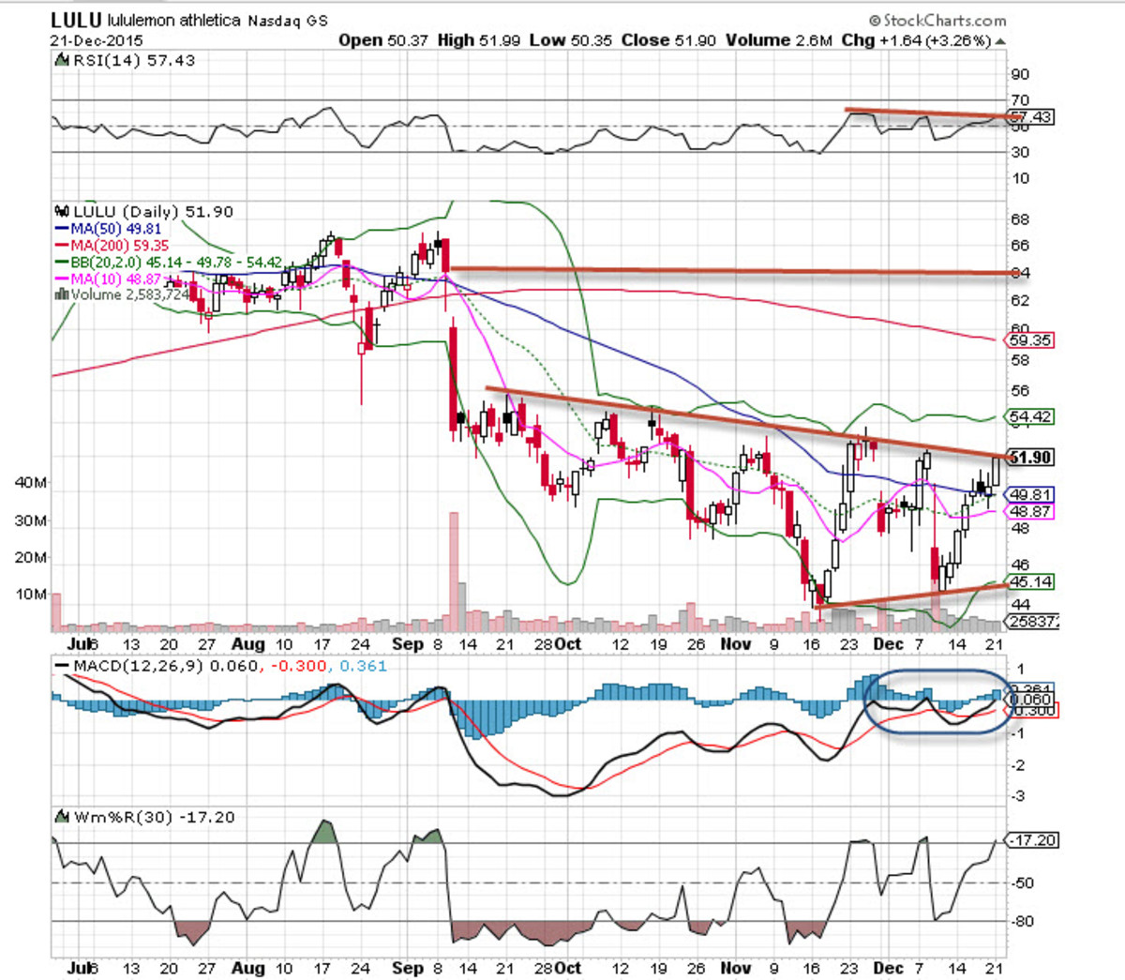Click the 68 label on price axis
Image resolution: width=1125 pixels, height=980 pixels.
coord(1020,219)
